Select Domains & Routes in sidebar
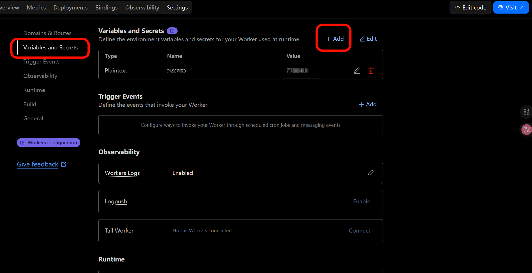This screenshot has width=532, height=273. click(47, 33)
